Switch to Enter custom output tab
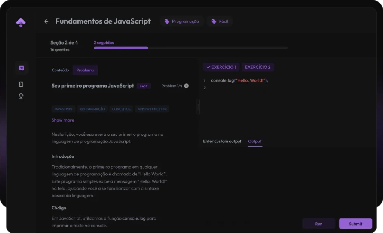This screenshot has height=233, width=383. [222, 141]
